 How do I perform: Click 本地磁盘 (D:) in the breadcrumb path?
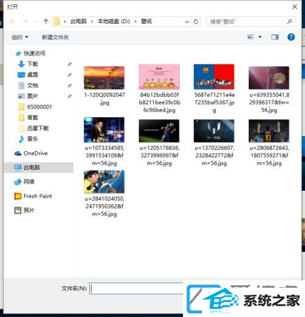click(x=114, y=21)
